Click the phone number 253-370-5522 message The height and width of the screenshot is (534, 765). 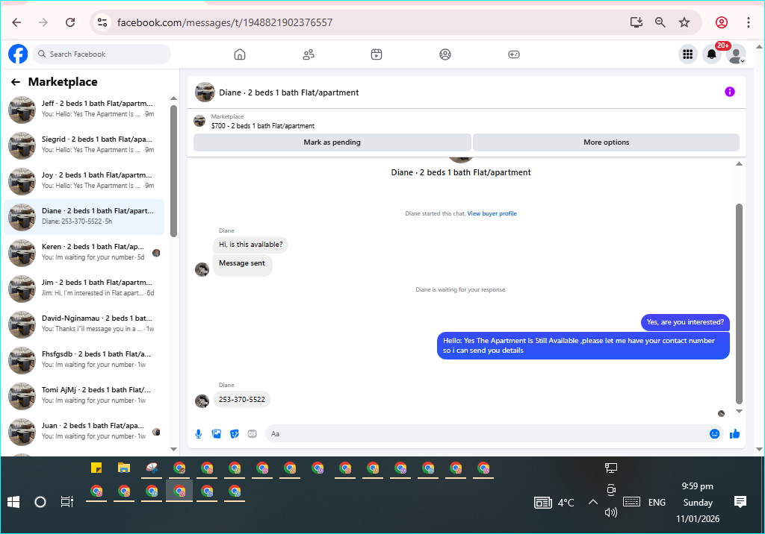coord(241,400)
